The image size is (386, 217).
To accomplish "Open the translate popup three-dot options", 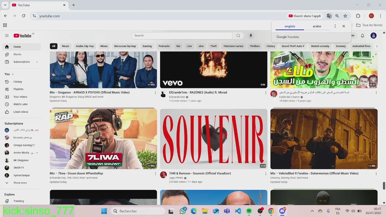I will pos(335,26).
